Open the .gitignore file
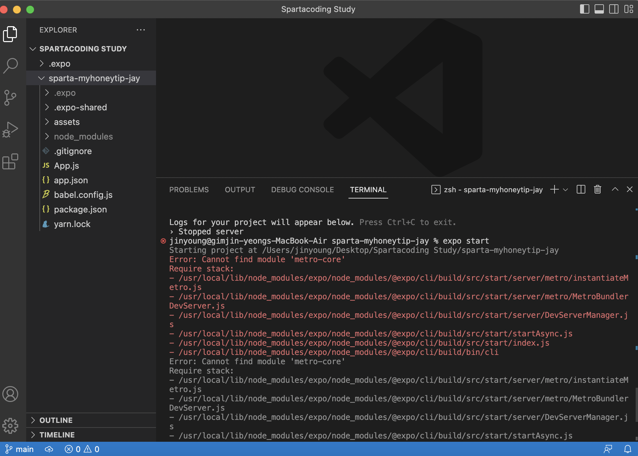Viewport: 638px width, 456px height. 91,151
